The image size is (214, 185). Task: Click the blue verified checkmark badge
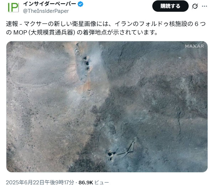[80, 4]
